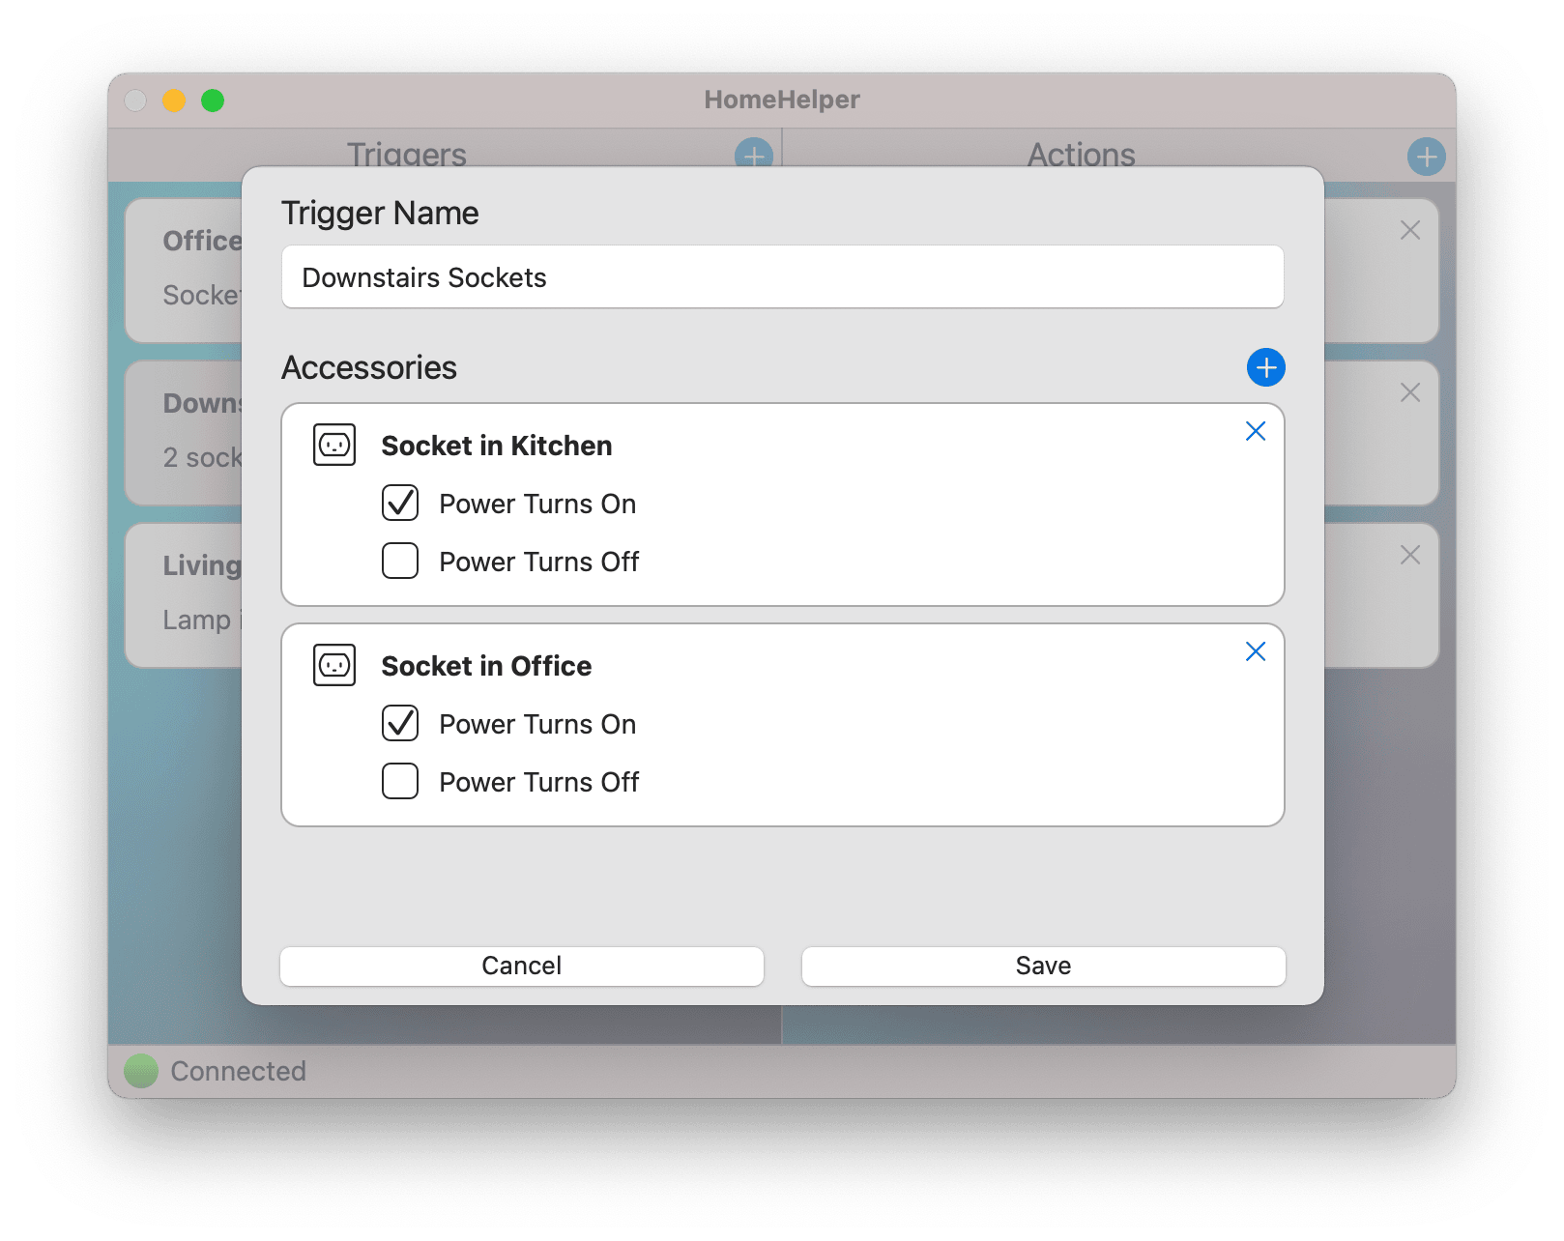Image resolution: width=1564 pixels, height=1241 pixels.
Task: Save the Downstairs Sockets trigger
Action: [1043, 965]
